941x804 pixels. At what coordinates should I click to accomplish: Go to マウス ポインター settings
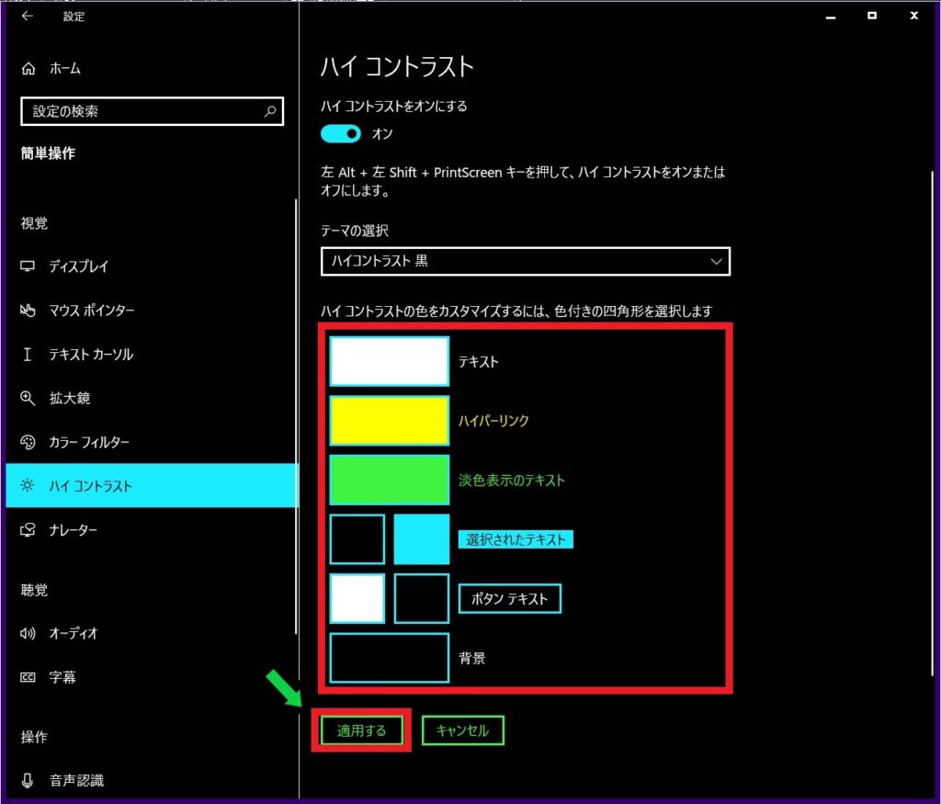coord(152,311)
